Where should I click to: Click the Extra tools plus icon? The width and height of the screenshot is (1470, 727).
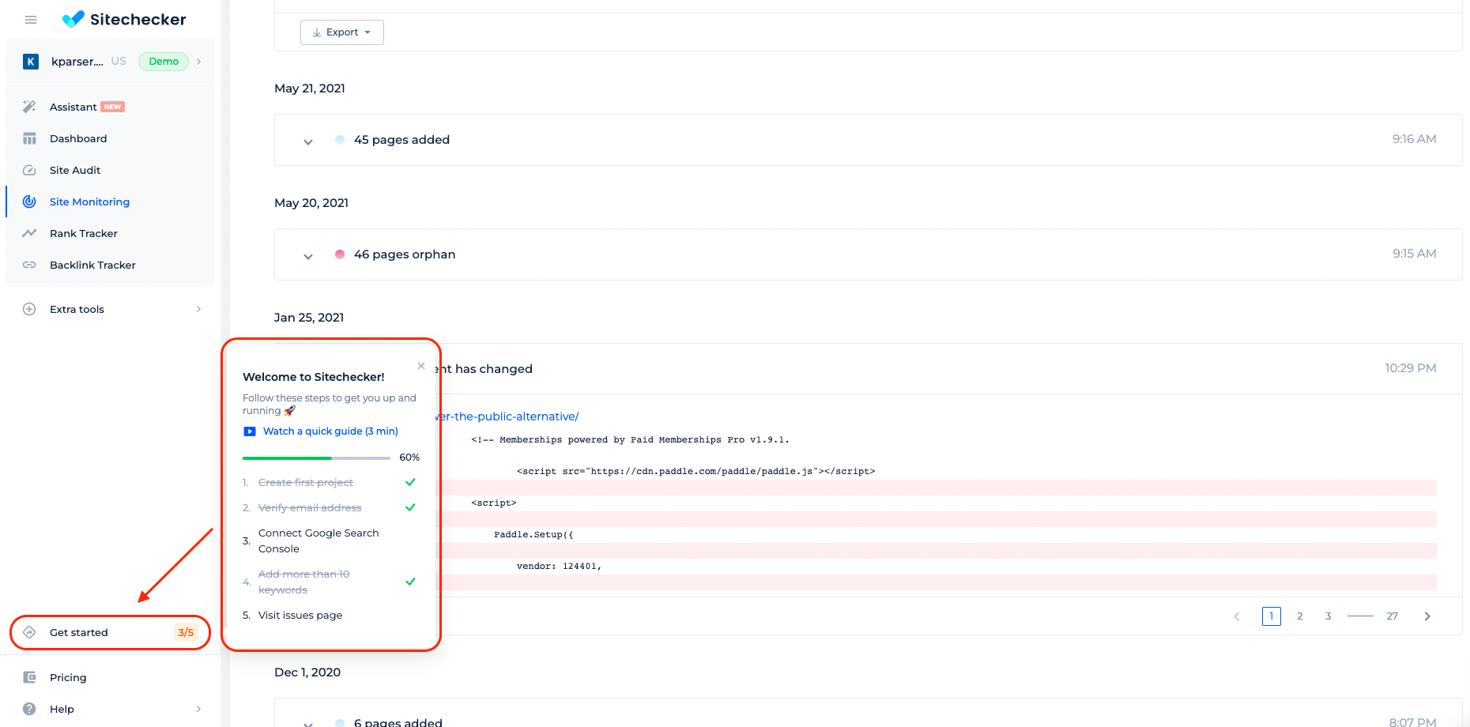(x=29, y=309)
